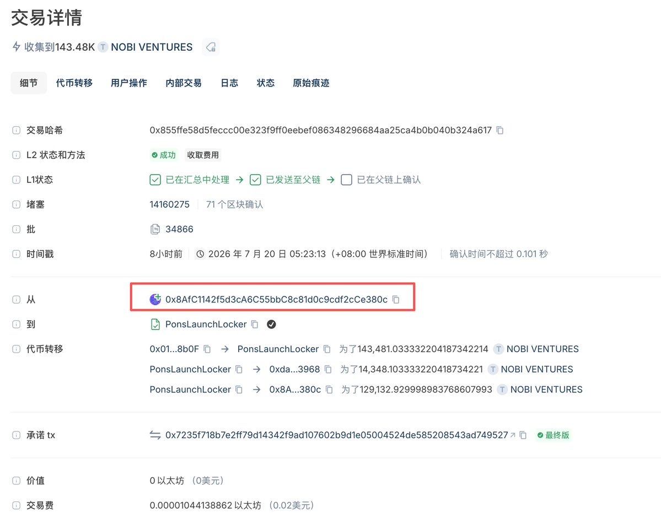Click the 确认时间不超过 0.101 秒 text

pos(499,254)
